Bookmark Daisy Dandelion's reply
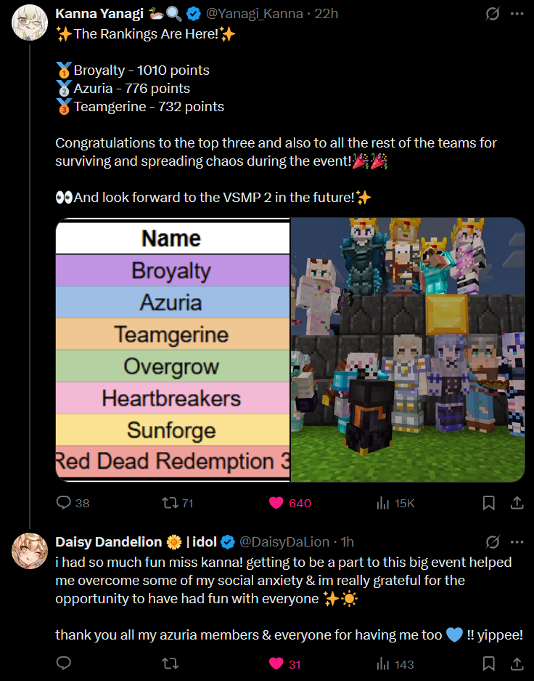 coord(488,664)
